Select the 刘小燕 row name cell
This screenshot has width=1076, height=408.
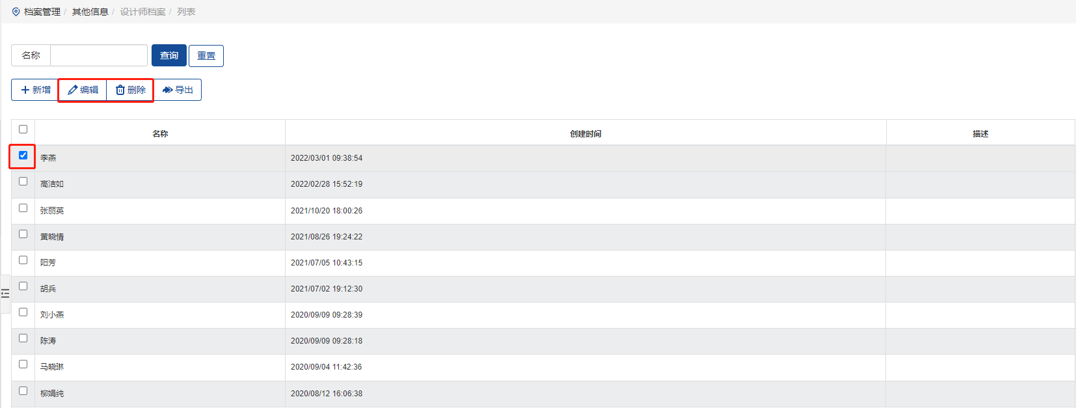[52, 315]
